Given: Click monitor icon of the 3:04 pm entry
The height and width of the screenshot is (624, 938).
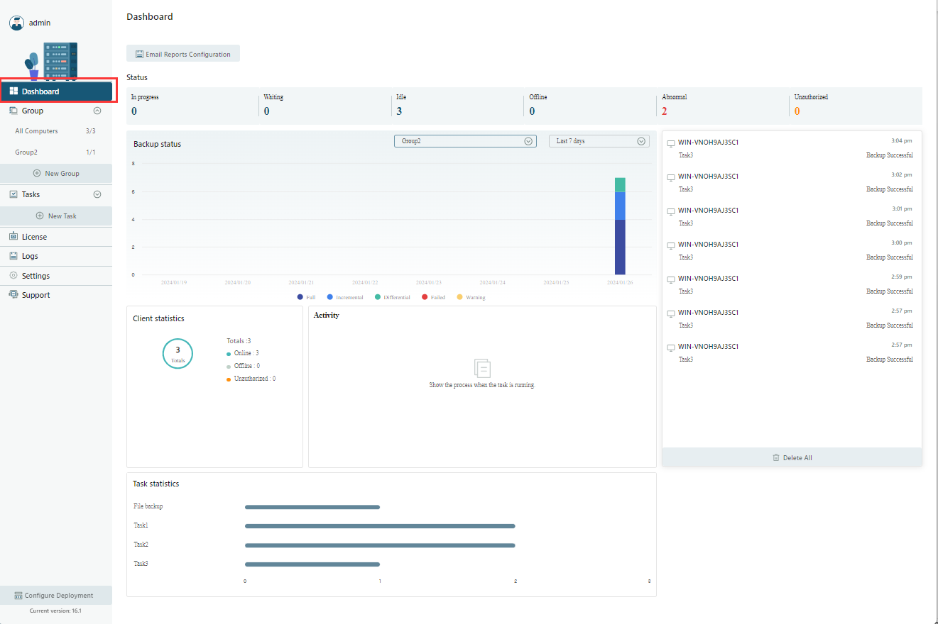Looking at the screenshot, I should 671,143.
